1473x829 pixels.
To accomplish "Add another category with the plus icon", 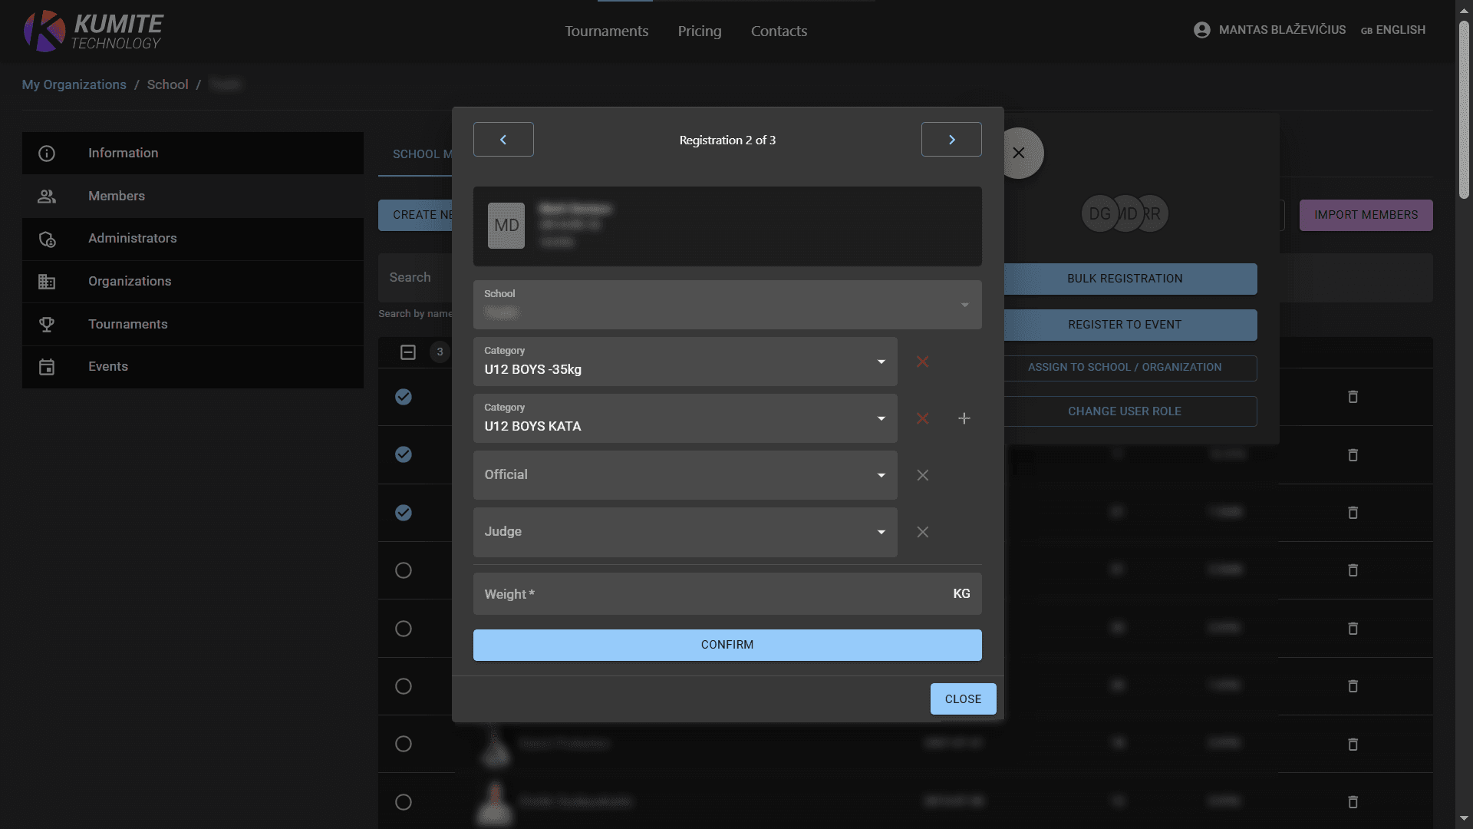I will 964,418.
